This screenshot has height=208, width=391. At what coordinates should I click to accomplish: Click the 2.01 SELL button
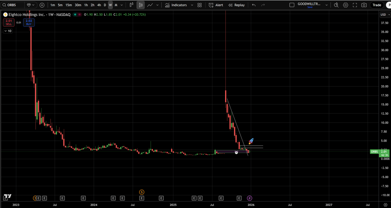tap(9, 22)
